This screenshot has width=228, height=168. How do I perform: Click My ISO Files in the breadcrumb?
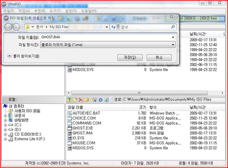pos(59,27)
